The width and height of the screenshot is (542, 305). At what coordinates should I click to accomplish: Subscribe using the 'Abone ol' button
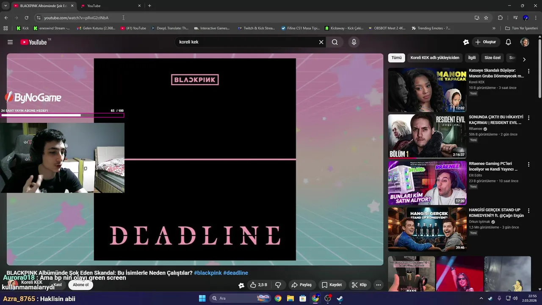point(80,285)
